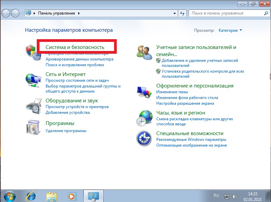Open the Appearance and Personalization monitor icon
The height and width of the screenshot is (202, 271).
144,92
